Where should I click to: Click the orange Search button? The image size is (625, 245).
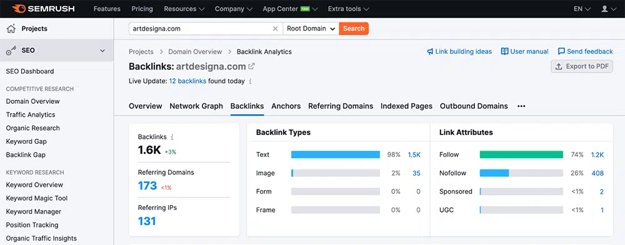354,29
